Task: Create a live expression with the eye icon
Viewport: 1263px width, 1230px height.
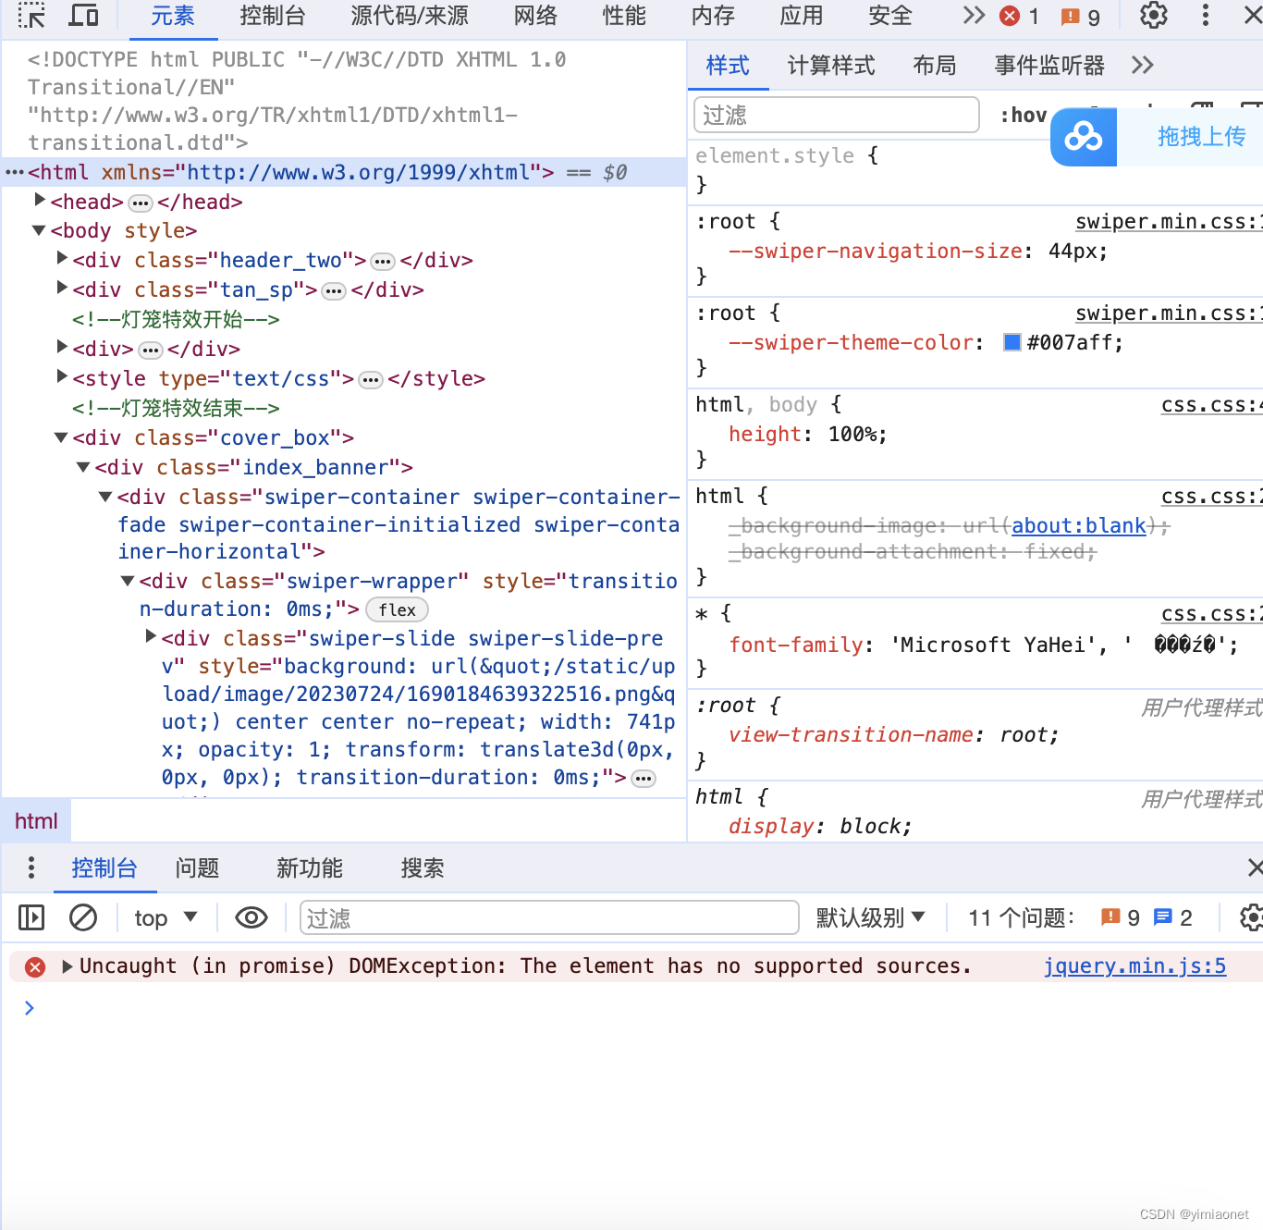Action: pyautogui.click(x=250, y=917)
